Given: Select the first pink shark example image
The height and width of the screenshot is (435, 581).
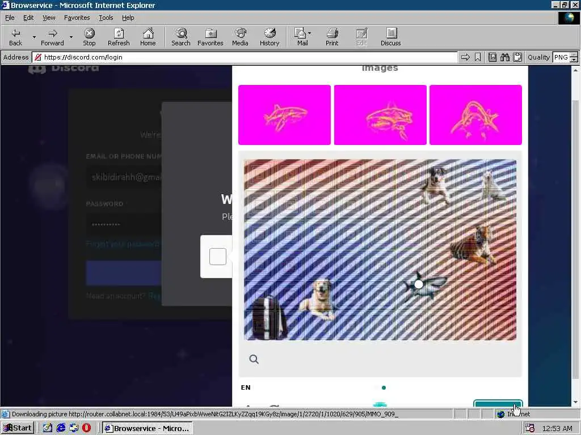Looking at the screenshot, I should click(284, 114).
